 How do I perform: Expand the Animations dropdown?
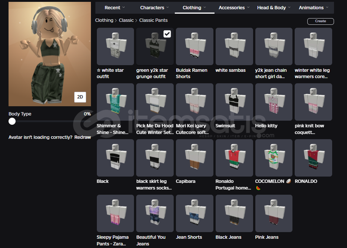point(314,8)
